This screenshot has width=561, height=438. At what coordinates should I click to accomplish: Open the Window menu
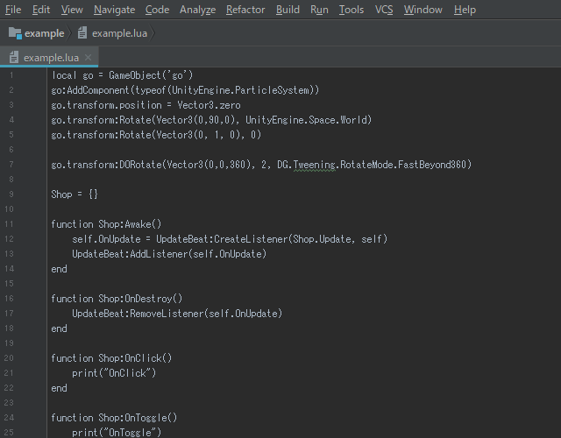(423, 10)
